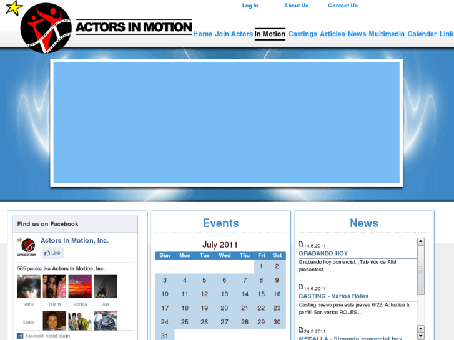Open the Contact Us link

(x=343, y=6)
